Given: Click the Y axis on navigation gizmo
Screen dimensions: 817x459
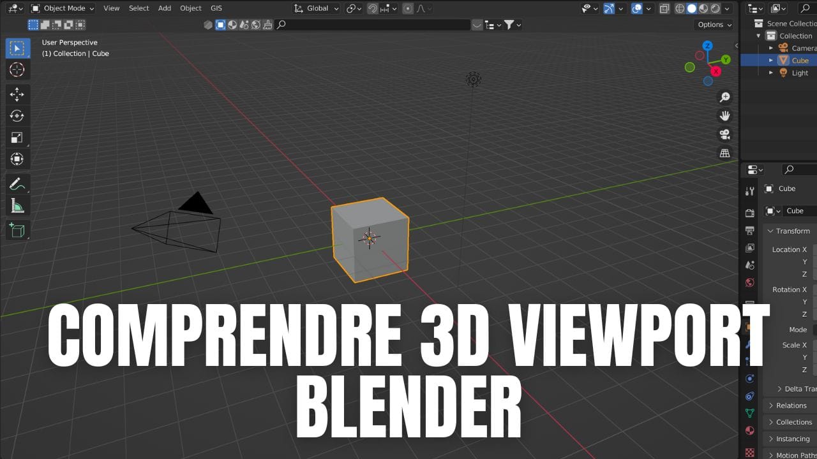Looking at the screenshot, I should tap(726, 59).
